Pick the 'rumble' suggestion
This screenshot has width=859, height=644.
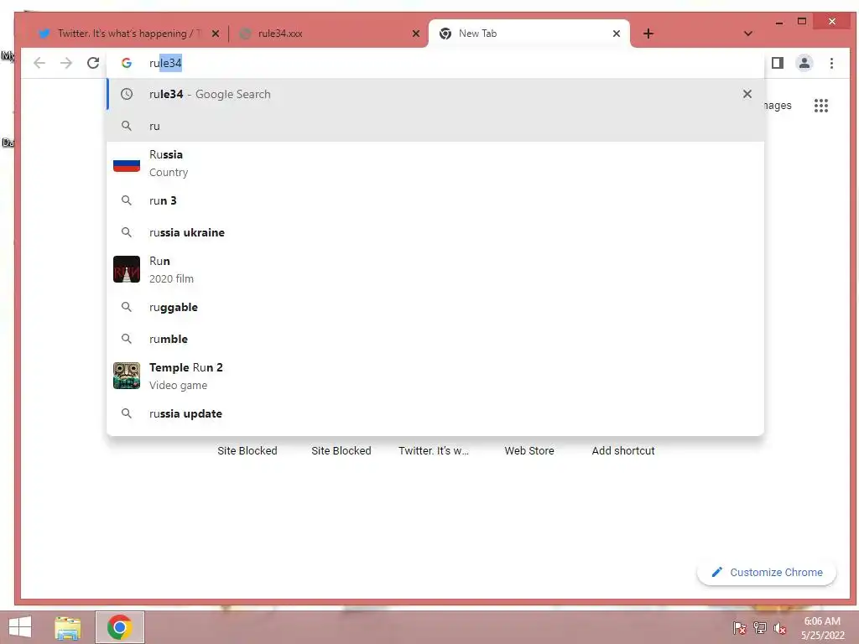tap(435, 339)
